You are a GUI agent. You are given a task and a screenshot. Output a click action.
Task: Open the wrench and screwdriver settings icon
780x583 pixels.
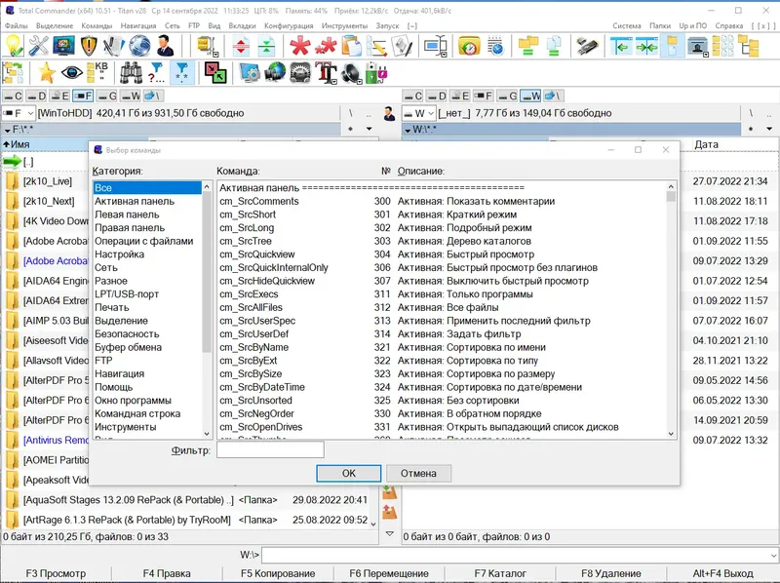pyautogui.click(x=38, y=46)
